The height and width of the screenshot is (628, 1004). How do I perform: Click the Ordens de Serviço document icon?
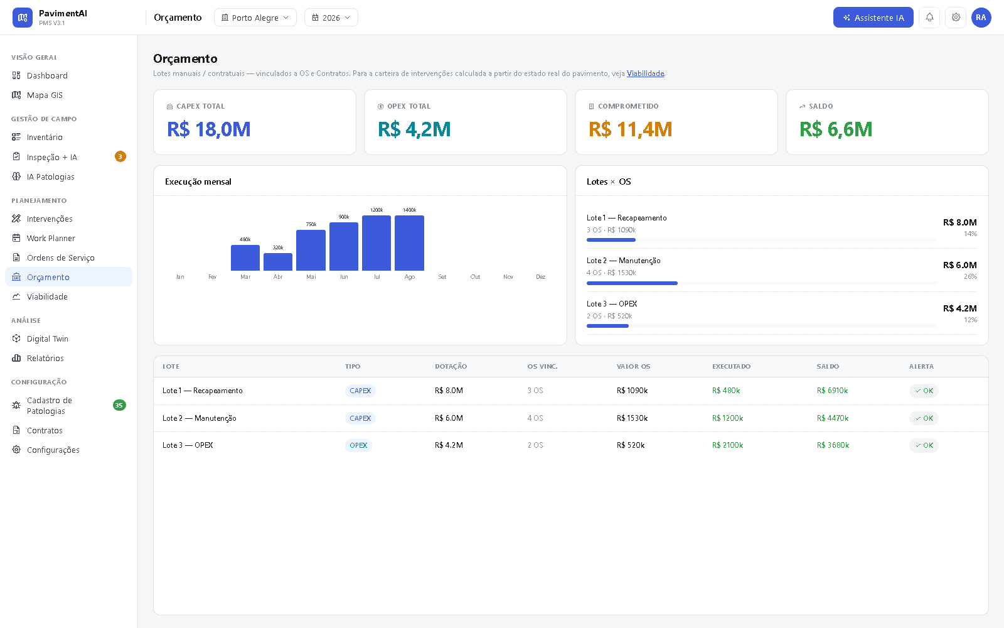[16, 257]
